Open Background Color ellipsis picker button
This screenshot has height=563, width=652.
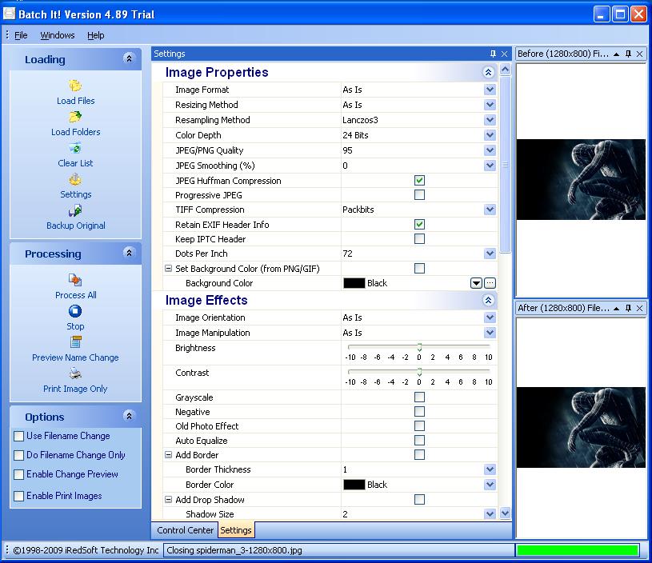pos(490,283)
